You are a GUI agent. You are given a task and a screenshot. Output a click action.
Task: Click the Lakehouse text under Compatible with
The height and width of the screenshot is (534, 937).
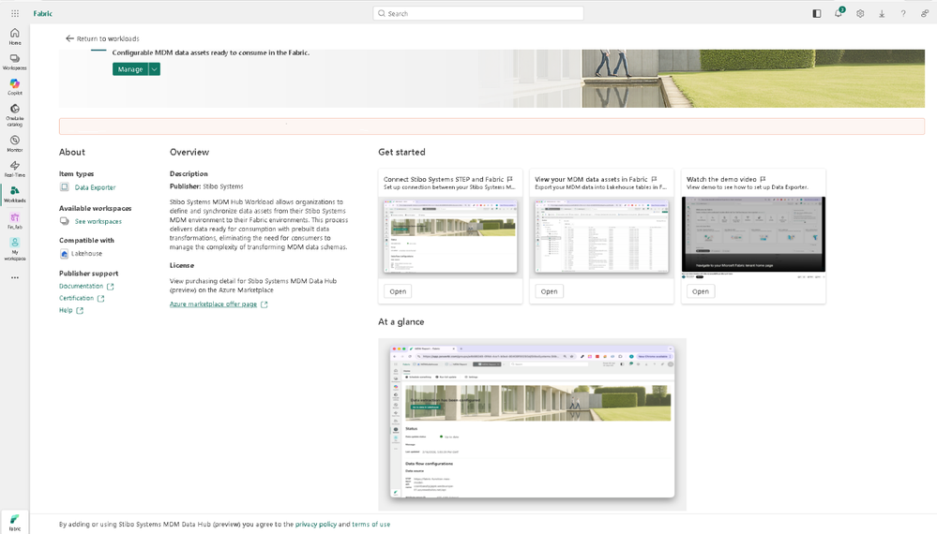click(x=86, y=254)
